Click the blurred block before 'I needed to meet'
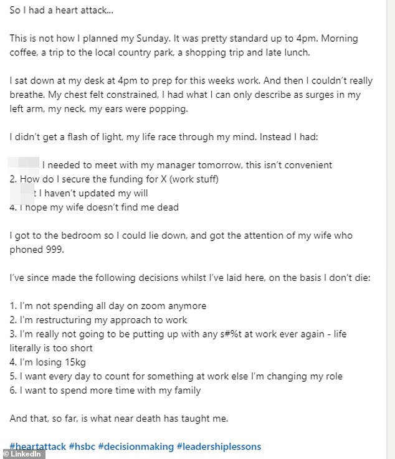This screenshot has width=395, height=459. (x=24, y=165)
